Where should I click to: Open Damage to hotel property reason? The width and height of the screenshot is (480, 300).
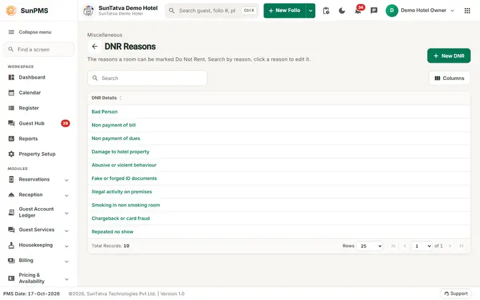[120, 151]
